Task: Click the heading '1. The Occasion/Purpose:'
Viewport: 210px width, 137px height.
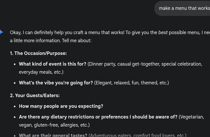Action: click(38, 53)
